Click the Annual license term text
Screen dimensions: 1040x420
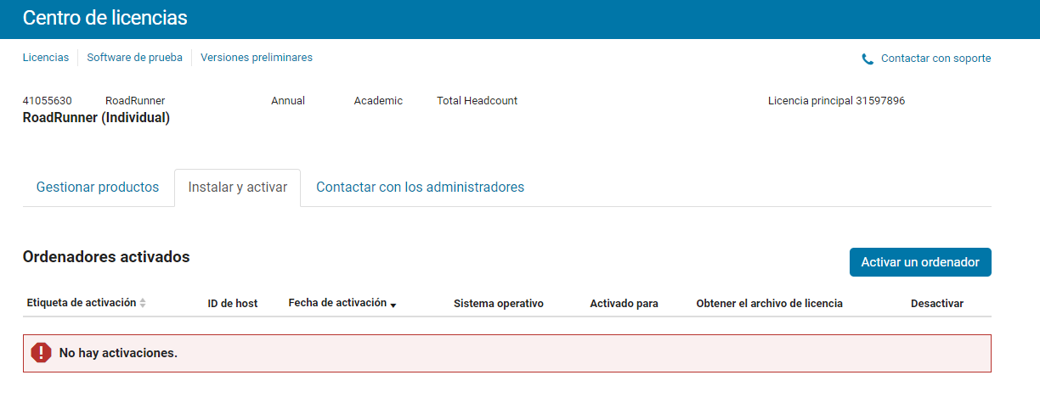pos(288,101)
